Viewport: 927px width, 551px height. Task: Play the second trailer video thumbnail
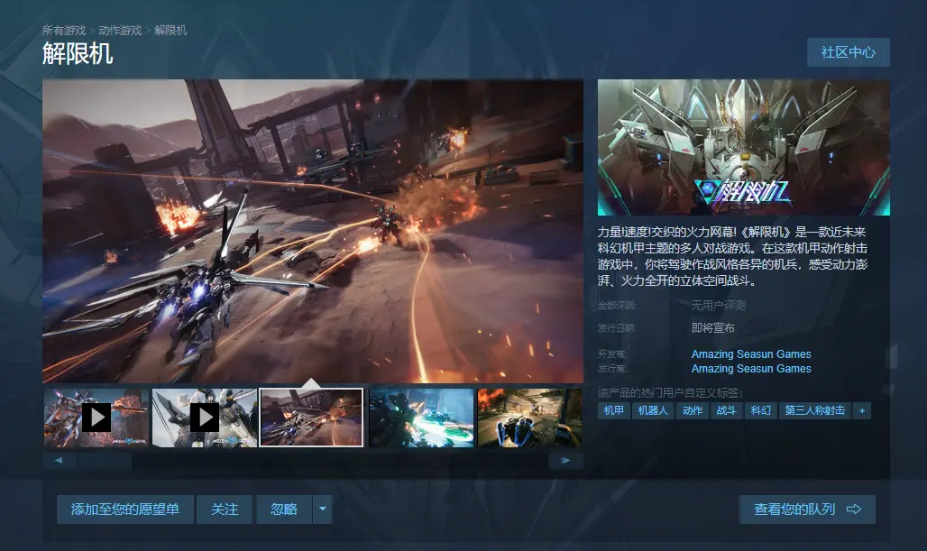205,418
